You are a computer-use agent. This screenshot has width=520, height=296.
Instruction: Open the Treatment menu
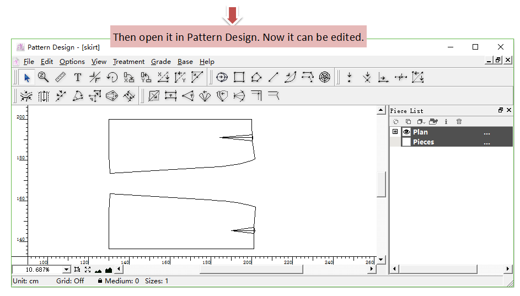point(128,62)
